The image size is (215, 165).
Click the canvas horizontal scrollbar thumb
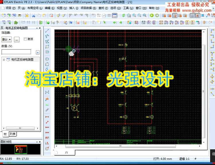120,146
